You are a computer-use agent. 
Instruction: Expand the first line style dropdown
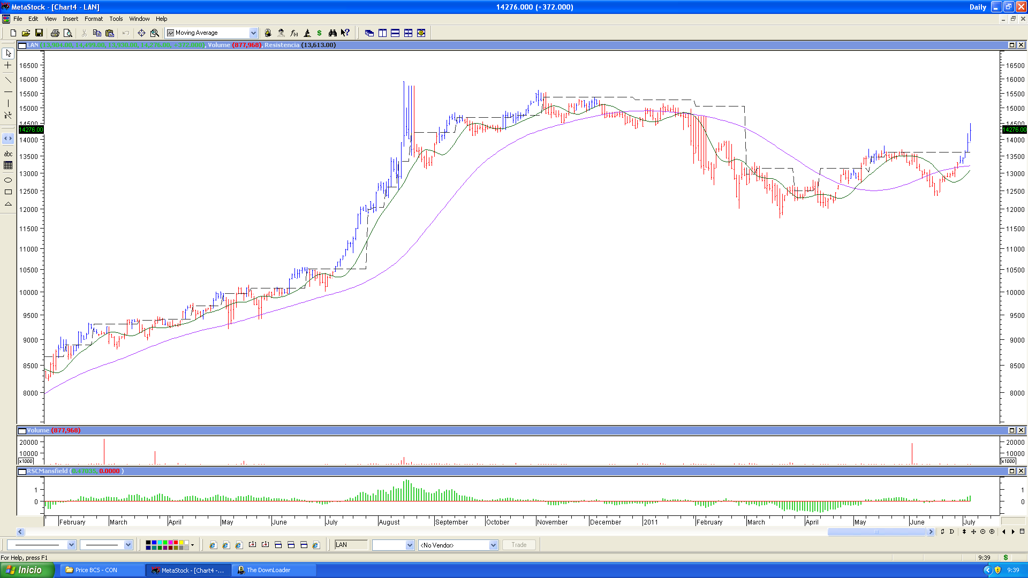(x=71, y=545)
